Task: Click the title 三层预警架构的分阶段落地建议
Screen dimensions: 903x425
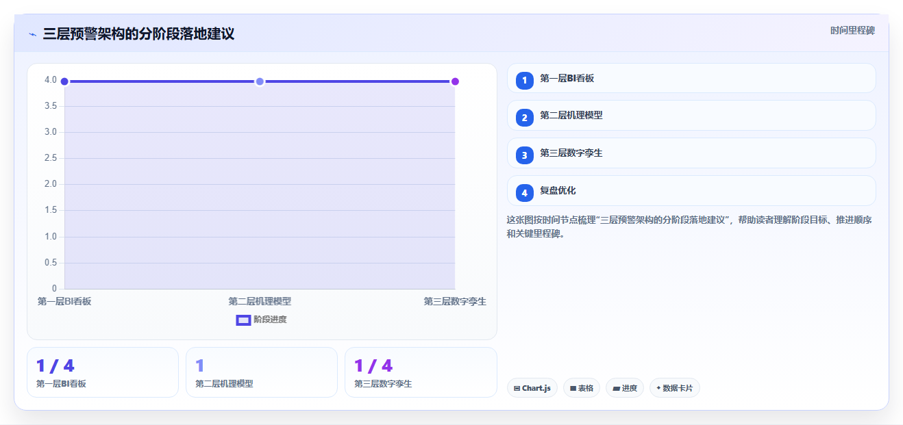Action: [x=138, y=34]
